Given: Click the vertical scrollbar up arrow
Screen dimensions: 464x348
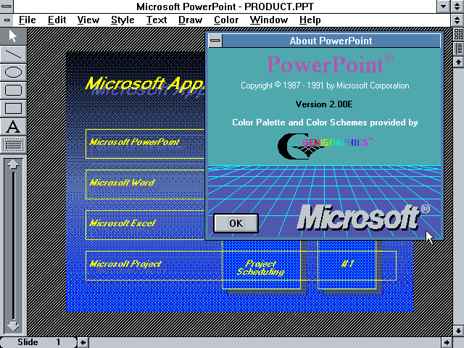Looking at the screenshot, I should pos(458,62).
